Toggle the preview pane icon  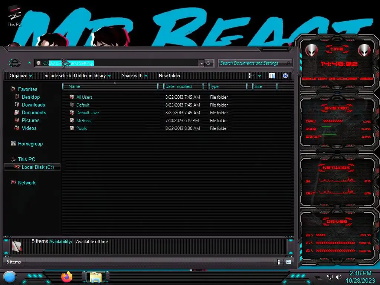click(x=272, y=76)
